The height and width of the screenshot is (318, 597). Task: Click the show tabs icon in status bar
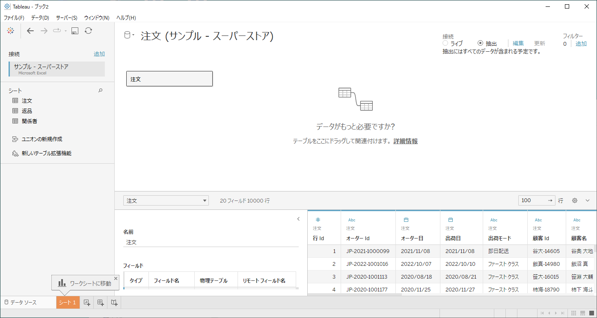pos(591,313)
